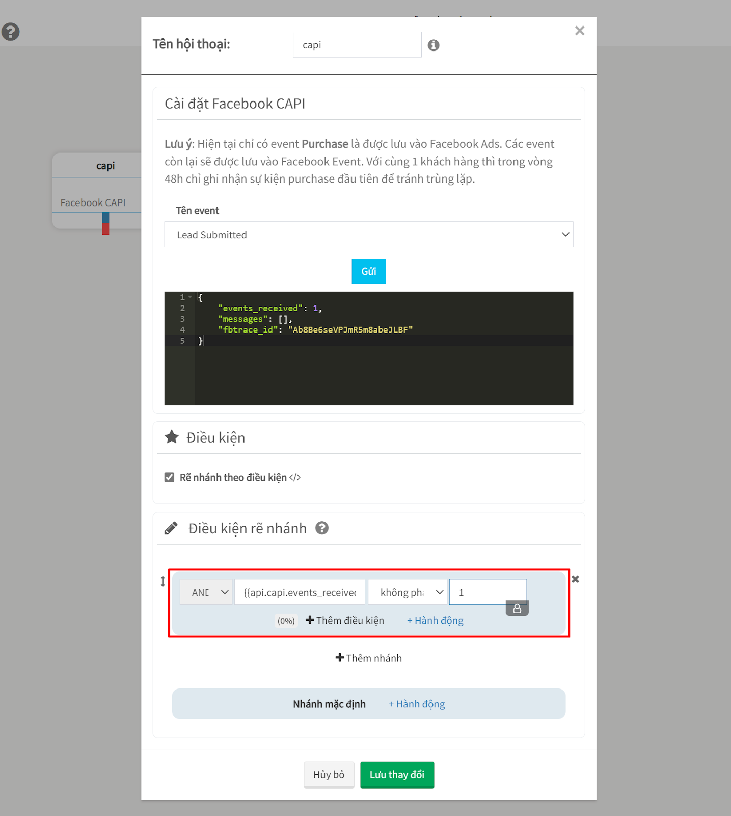Click the reorder arrows handle of the branch

pyautogui.click(x=163, y=581)
